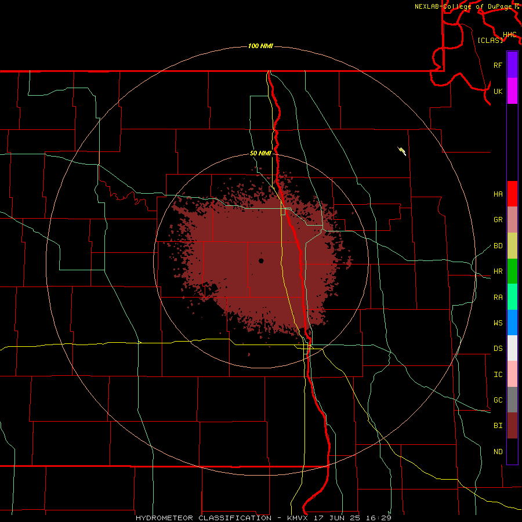
Task: Pick the BI brown legend swatch
Action: (x=512, y=426)
